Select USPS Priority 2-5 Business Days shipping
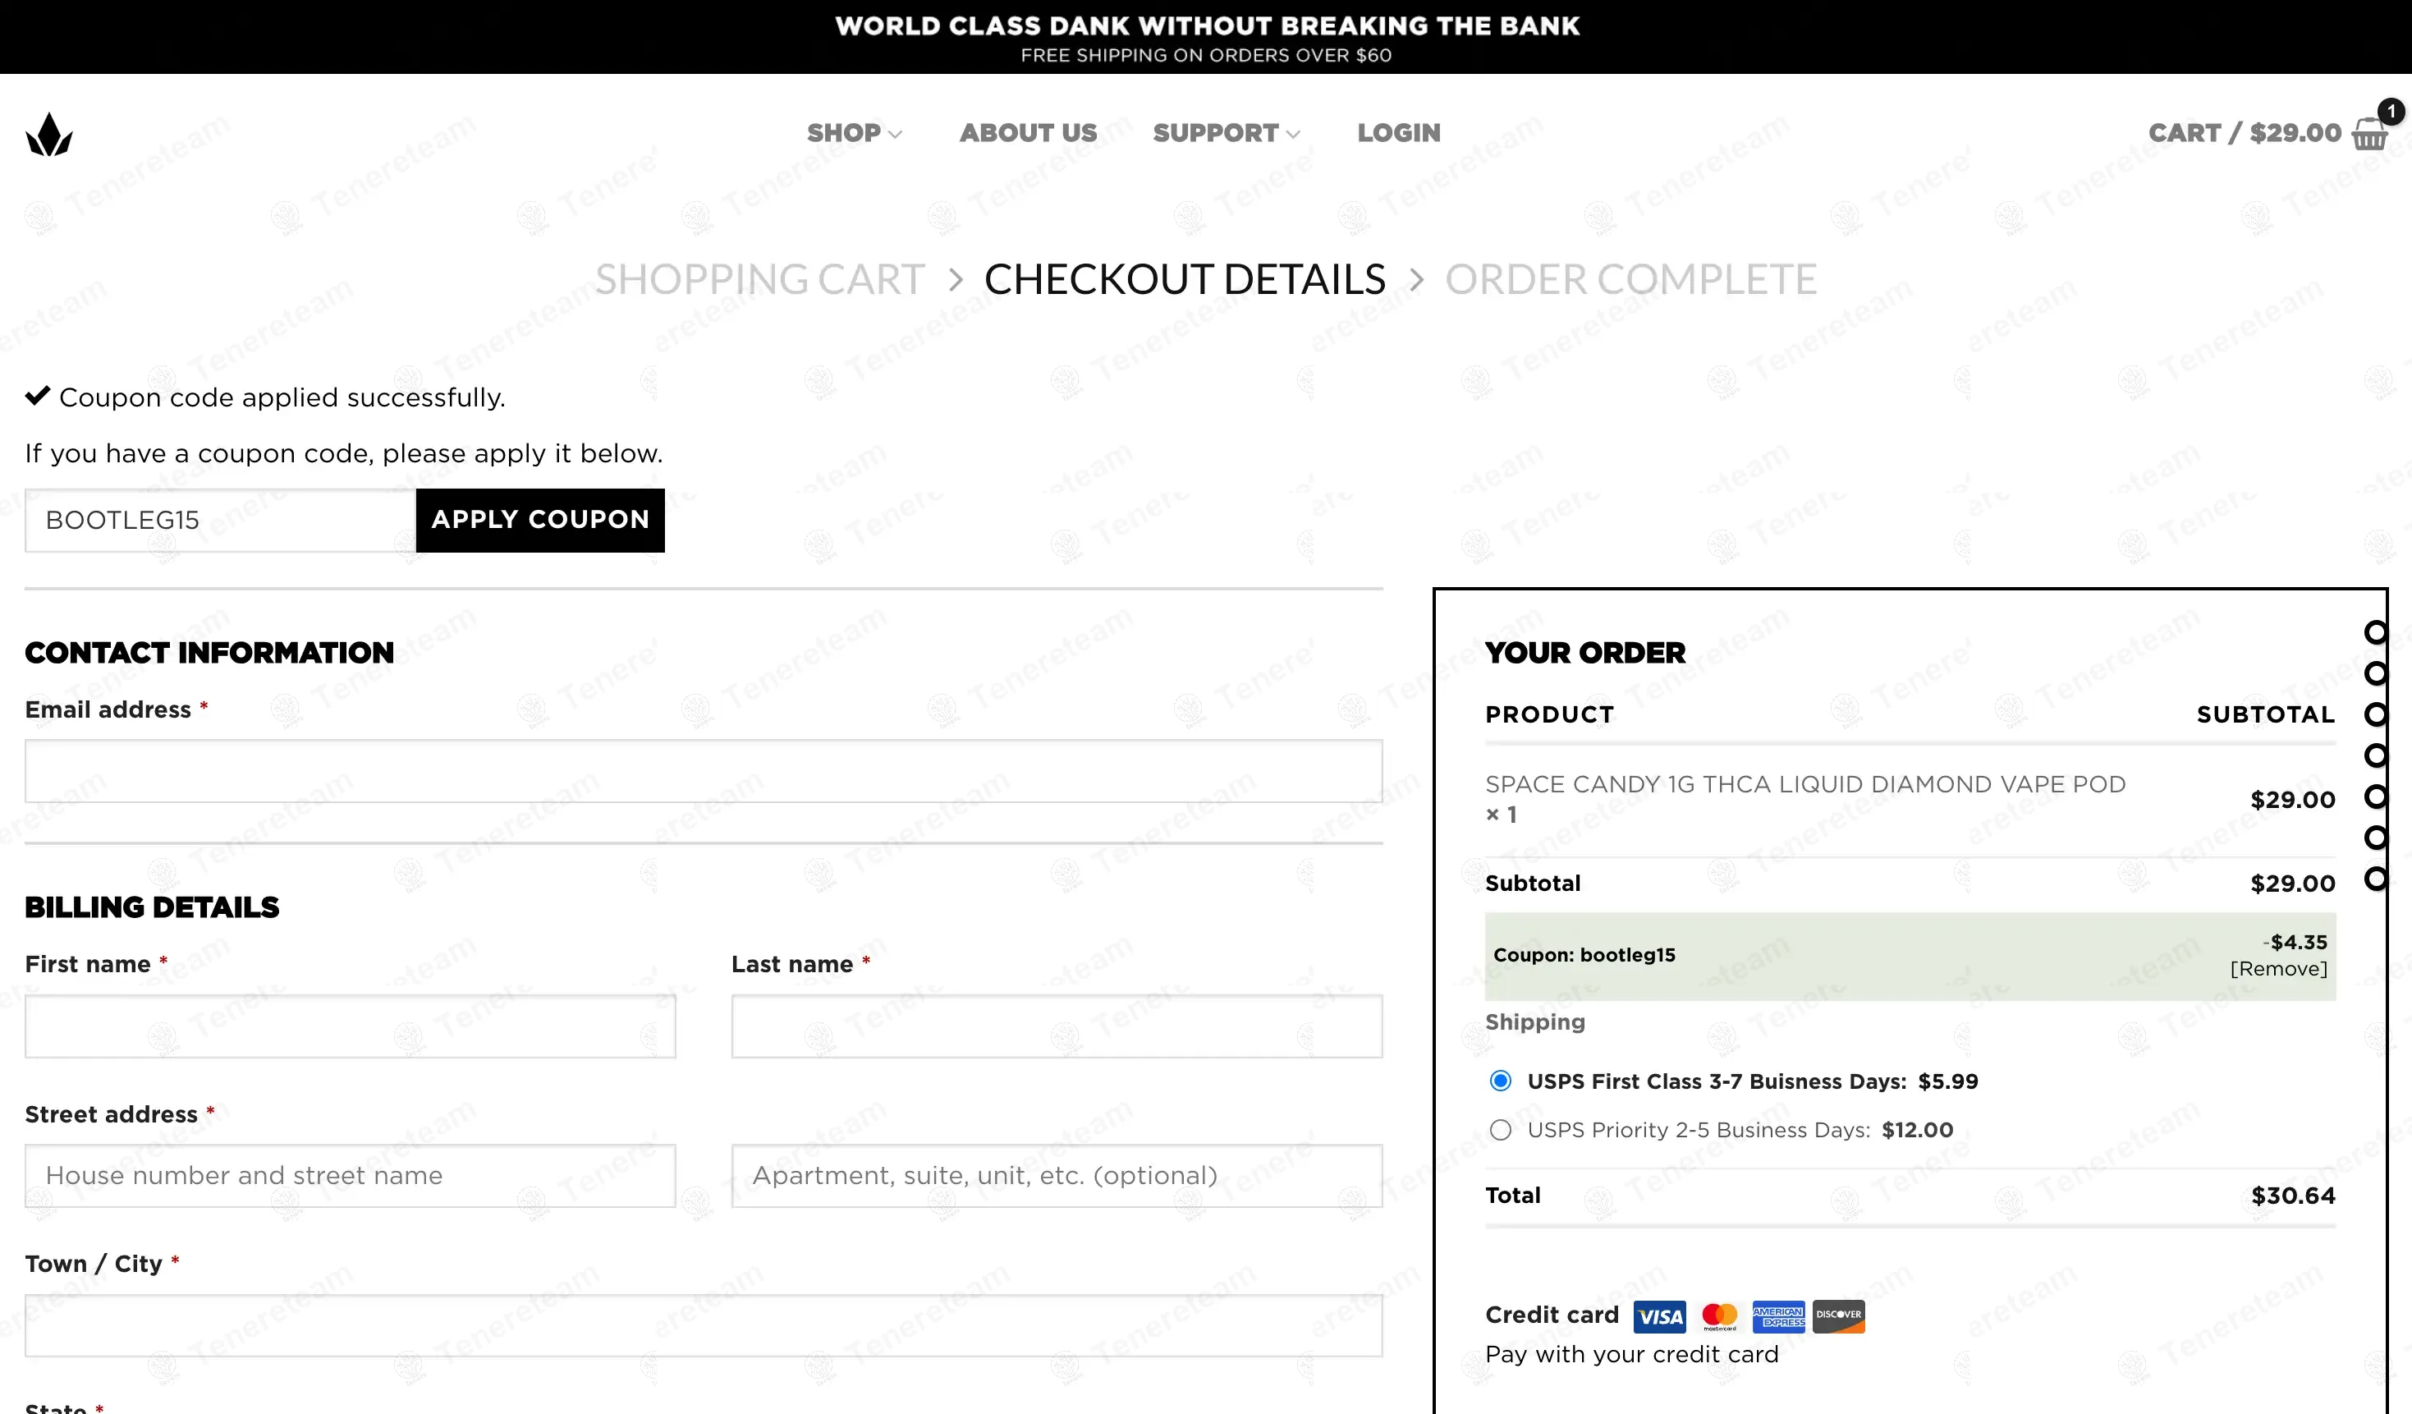 [x=1501, y=1130]
